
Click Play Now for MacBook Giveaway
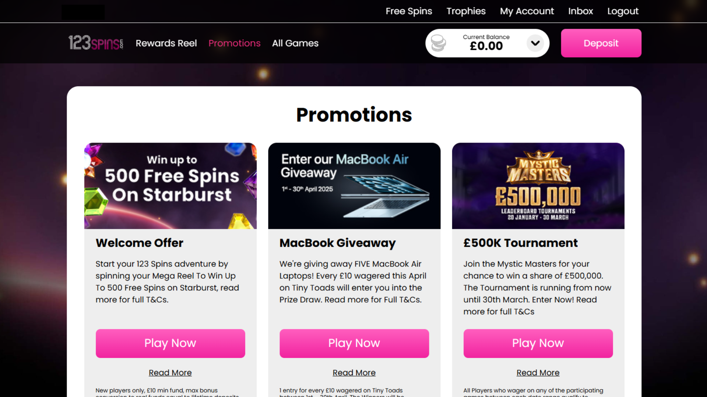click(x=354, y=343)
